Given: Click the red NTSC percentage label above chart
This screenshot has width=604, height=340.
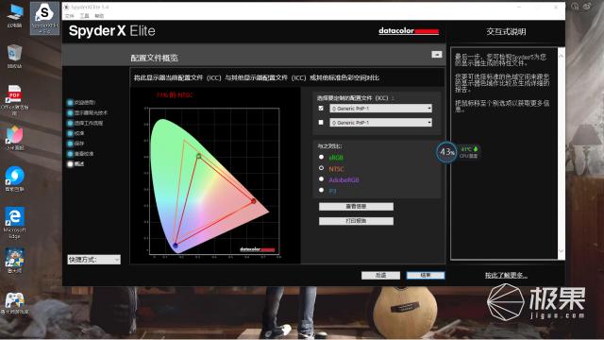Looking at the screenshot, I should [x=174, y=94].
